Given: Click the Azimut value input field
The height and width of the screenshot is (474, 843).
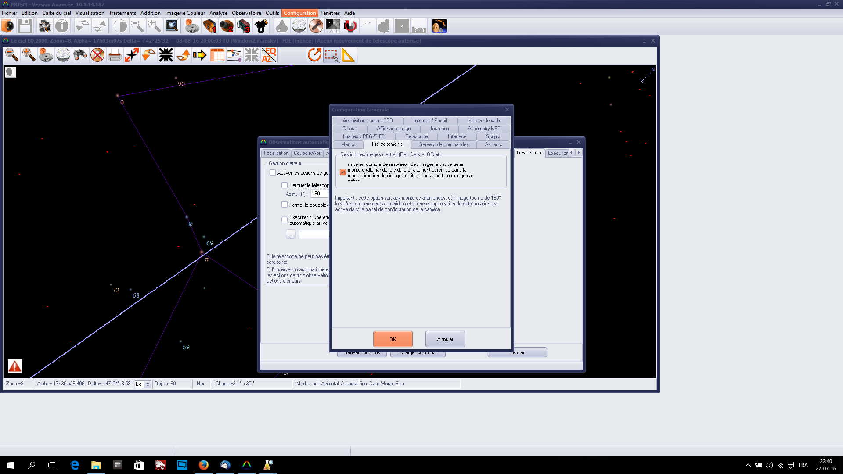Looking at the screenshot, I should pyautogui.click(x=318, y=194).
